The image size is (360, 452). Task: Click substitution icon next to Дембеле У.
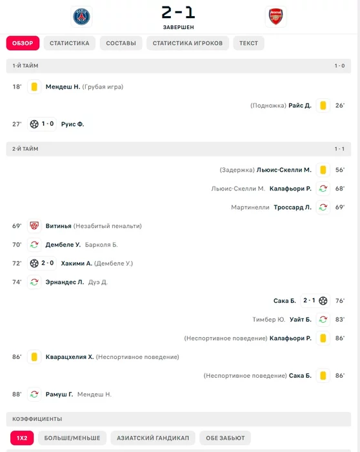pyautogui.click(x=34, y=245)
